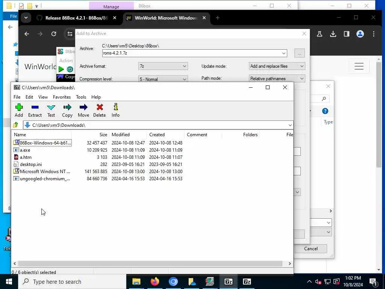Click the second 7-Zip taskbar icon
Image resolution: width=385 pixels, height=289 pixels.
[247, 281]
